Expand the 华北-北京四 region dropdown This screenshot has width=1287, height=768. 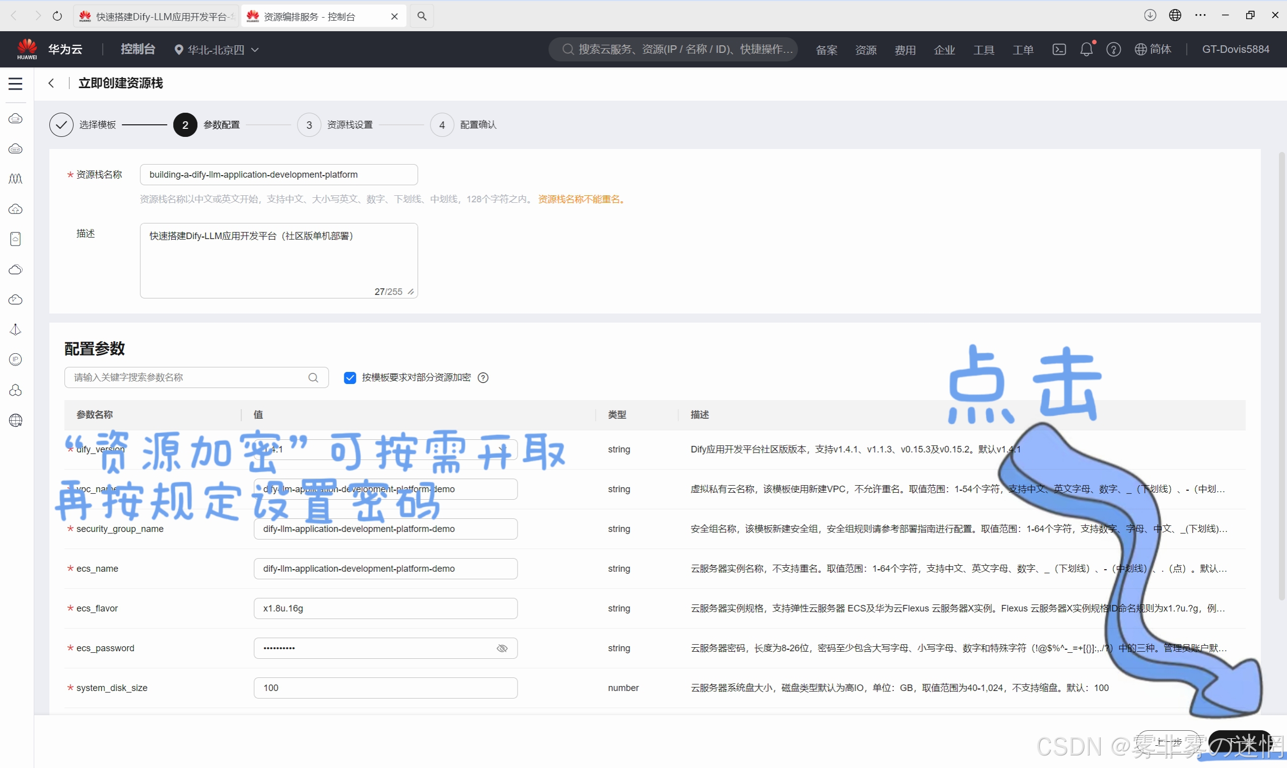tap(218, 50)
